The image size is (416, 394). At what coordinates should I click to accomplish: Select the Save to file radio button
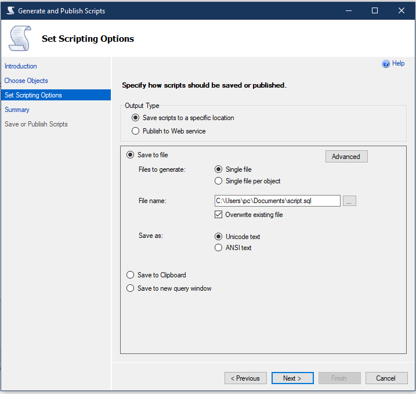(x=131, y=155)
